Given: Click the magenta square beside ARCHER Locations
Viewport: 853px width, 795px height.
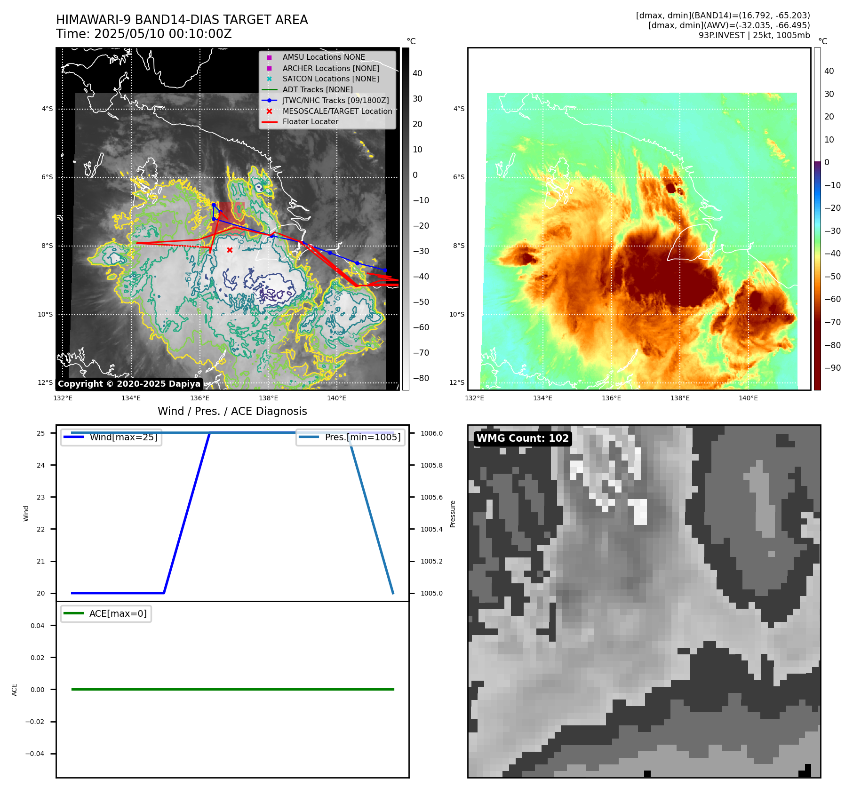Looking at the screenshot, I should 269,68.
